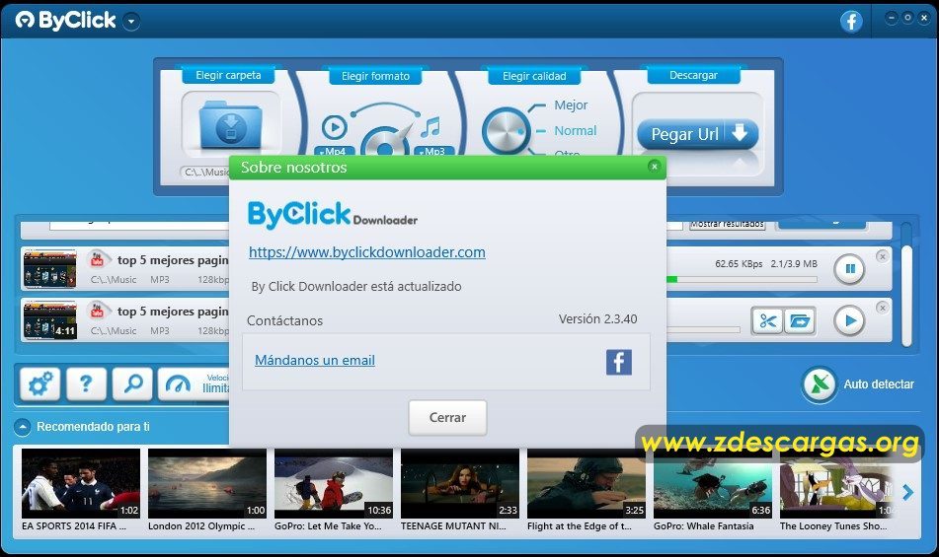Viewport: 939px width, 557px height.
Task: Open GoPro: Let Me Take thumbnail
Action: pos(334,483)
